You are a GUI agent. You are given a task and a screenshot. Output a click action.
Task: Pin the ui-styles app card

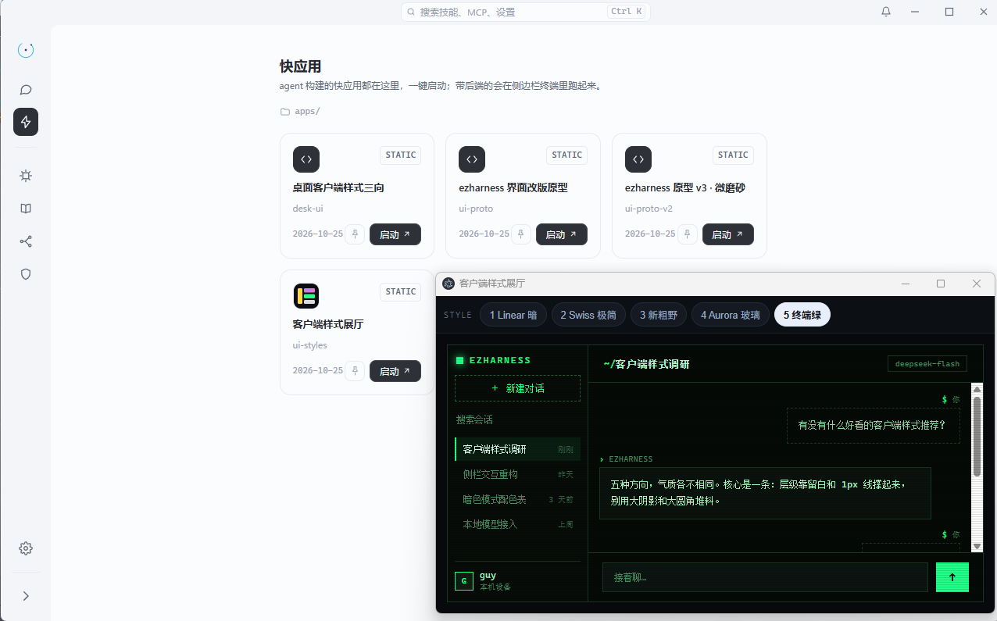click(x=355, y=371)
